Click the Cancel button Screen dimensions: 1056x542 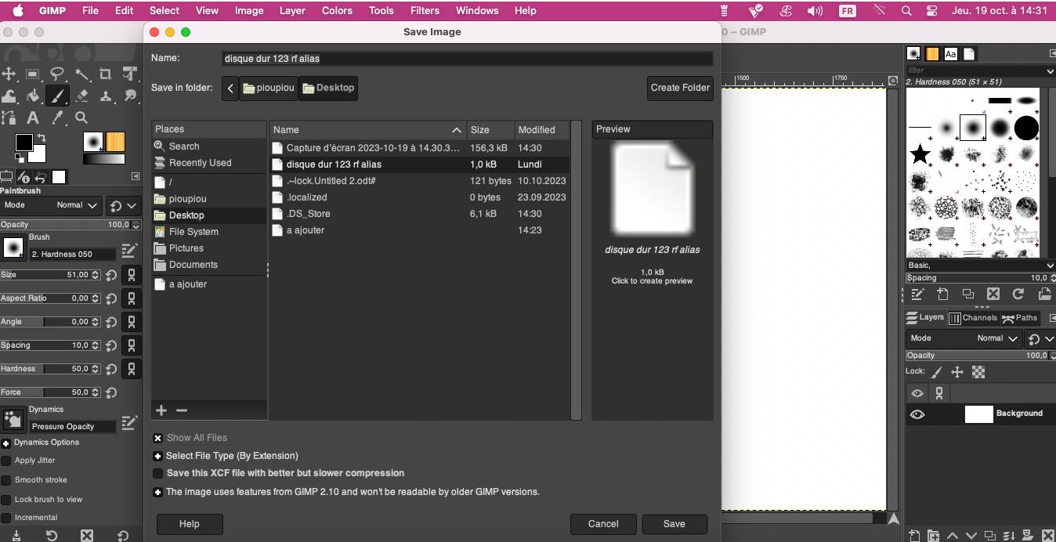(603, 524)
